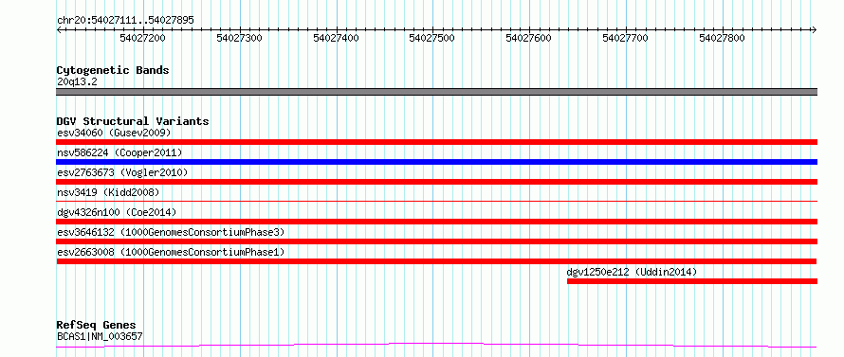844x357 pixels.
Task: Click ruler position 54027300
Action: (x=240, y=38)
